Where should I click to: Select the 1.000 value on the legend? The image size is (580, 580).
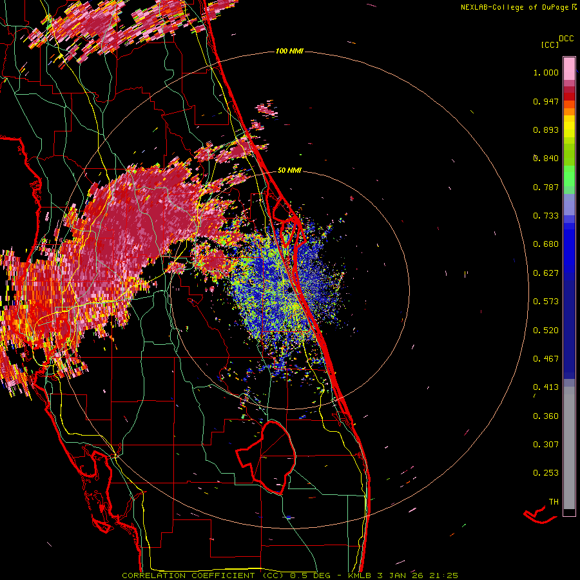[546, 72]
